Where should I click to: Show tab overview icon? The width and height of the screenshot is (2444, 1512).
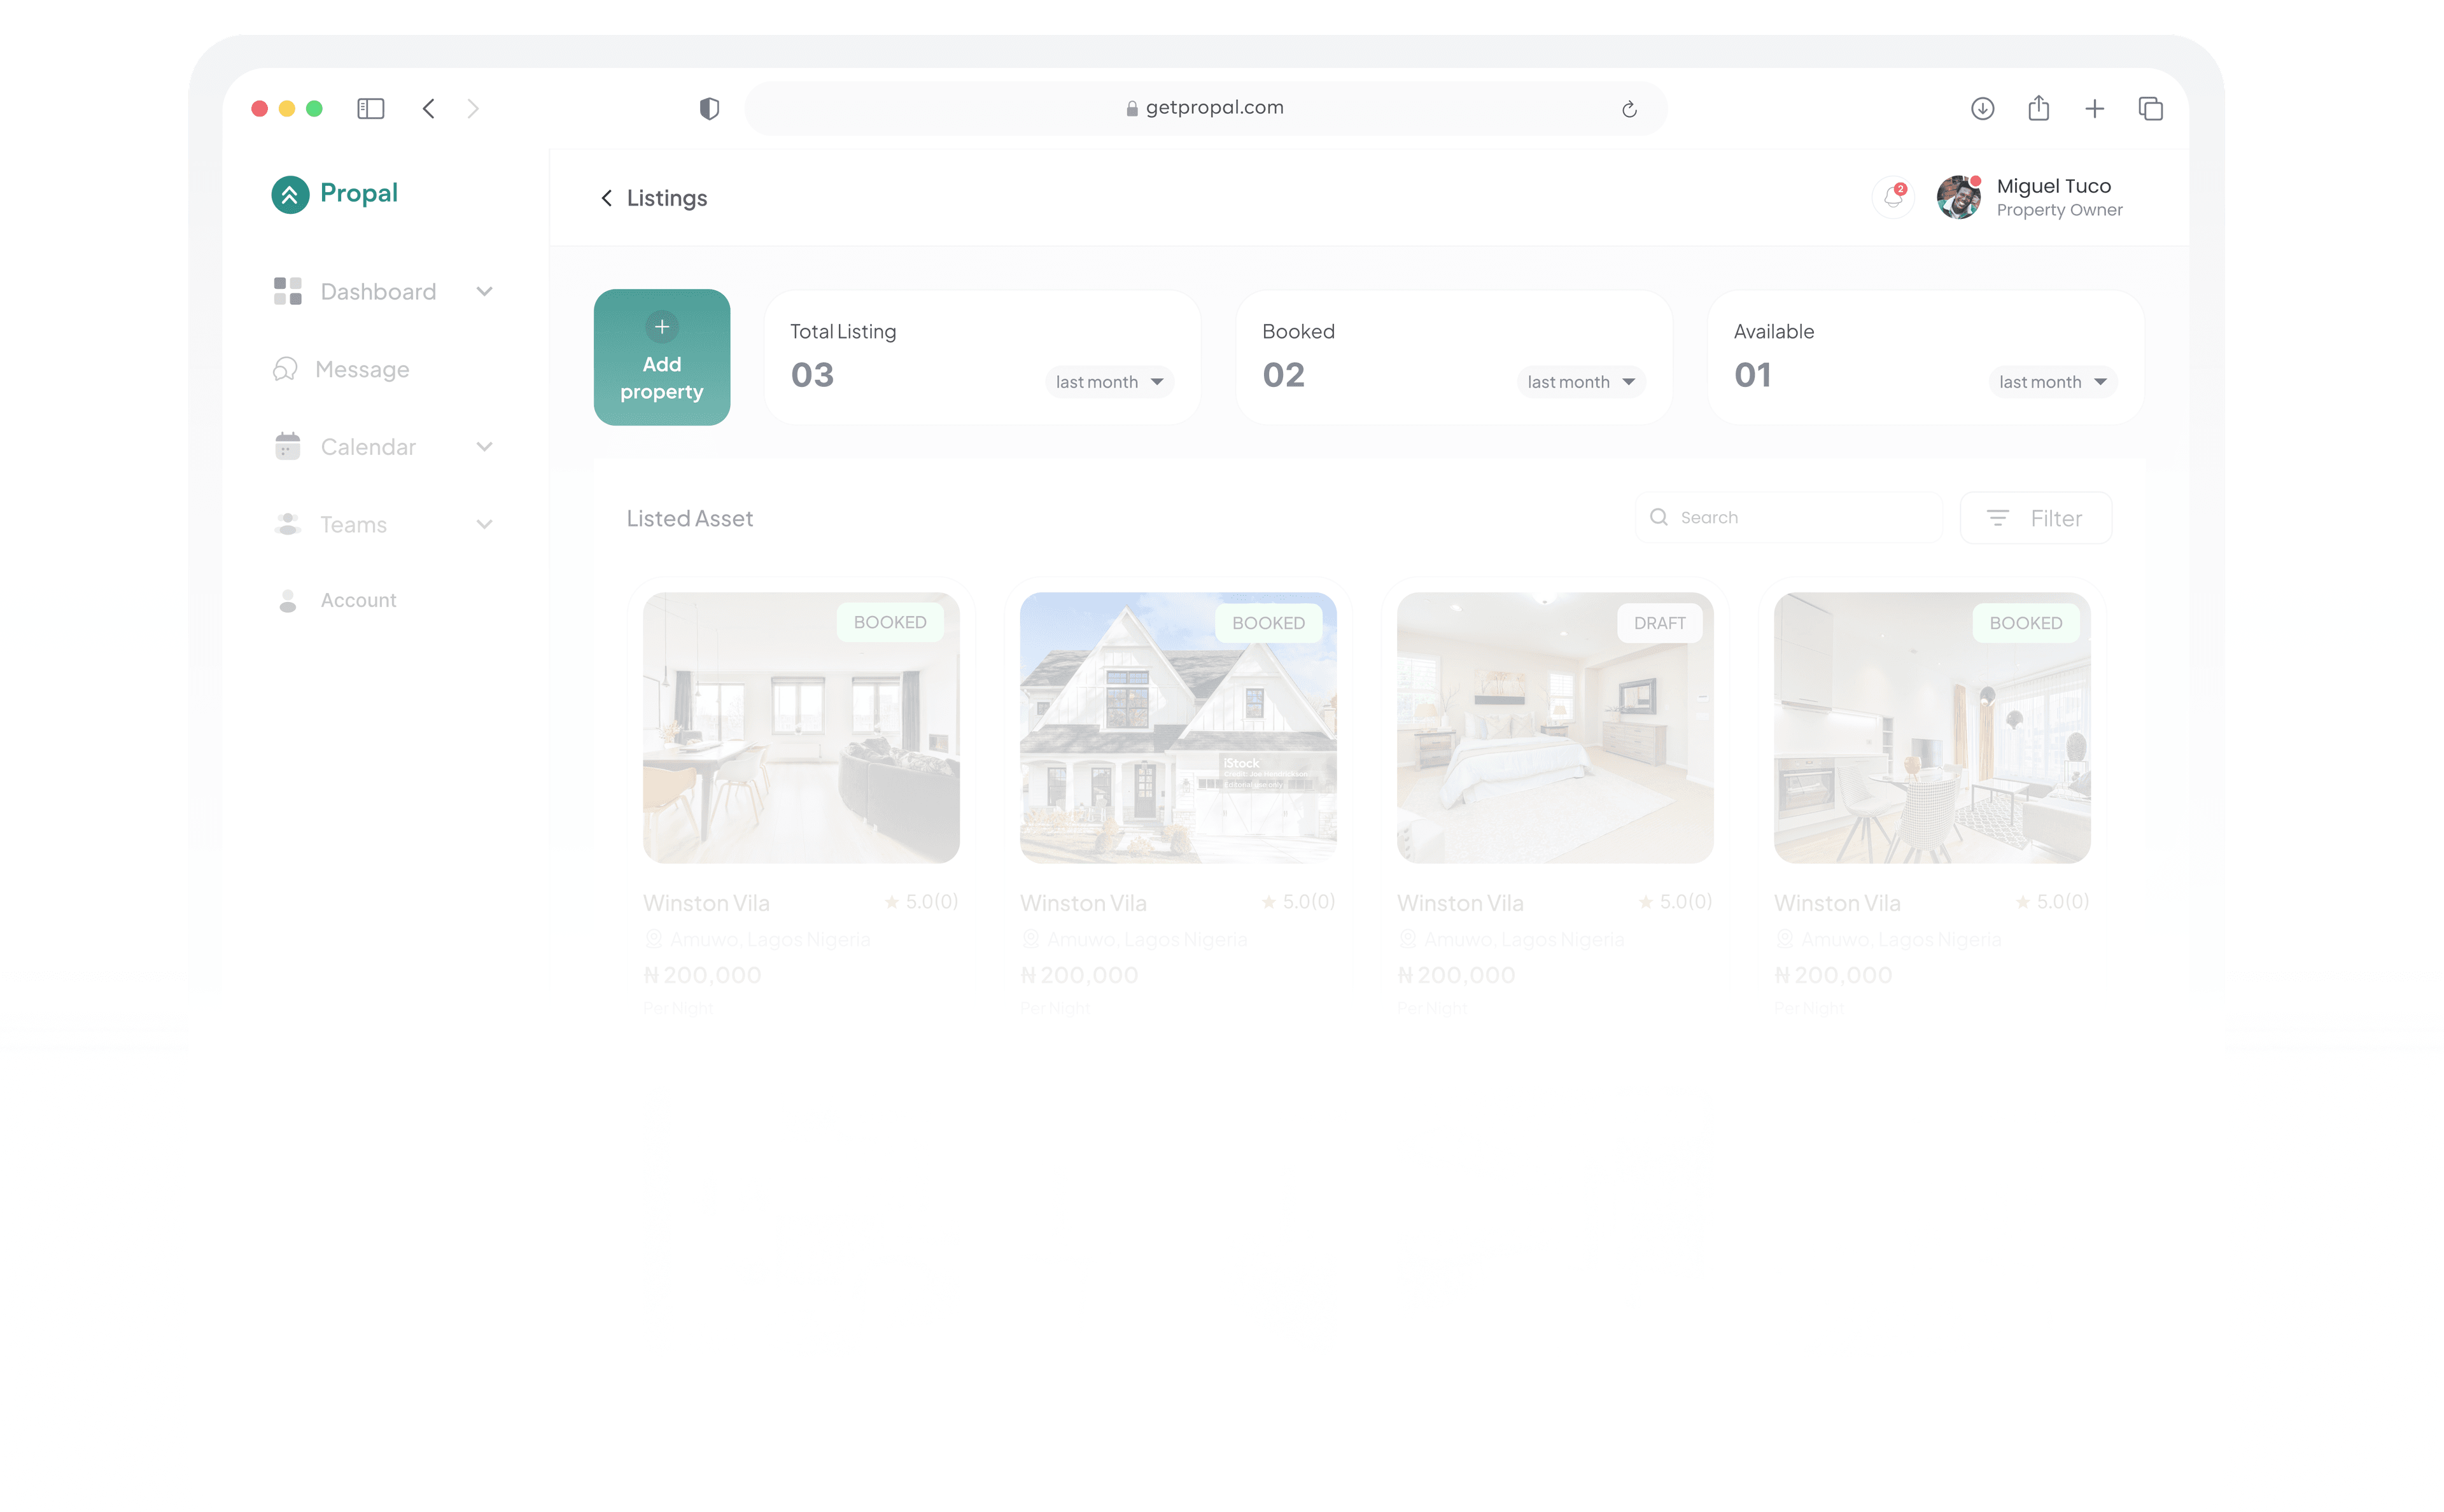pyautogui.click(x=2150, y=108)
